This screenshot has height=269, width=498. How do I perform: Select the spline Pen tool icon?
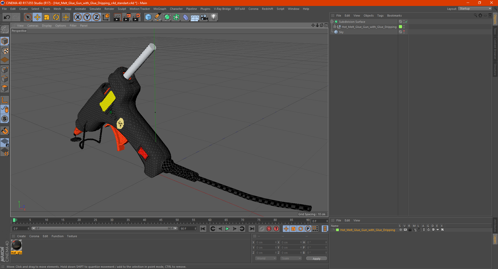coord(157,17)
